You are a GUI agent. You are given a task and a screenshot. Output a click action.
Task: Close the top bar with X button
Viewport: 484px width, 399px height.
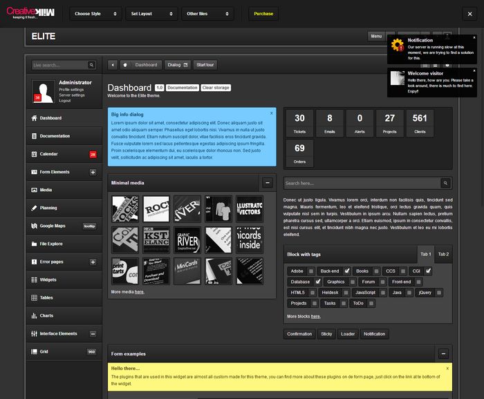469,14
